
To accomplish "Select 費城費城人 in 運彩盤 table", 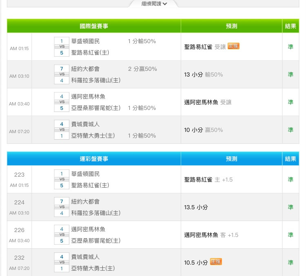I will pyautogui.click(x=86, y=257).
